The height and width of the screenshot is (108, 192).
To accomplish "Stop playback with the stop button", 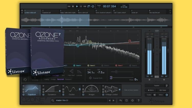I will [x=73, y=6].
